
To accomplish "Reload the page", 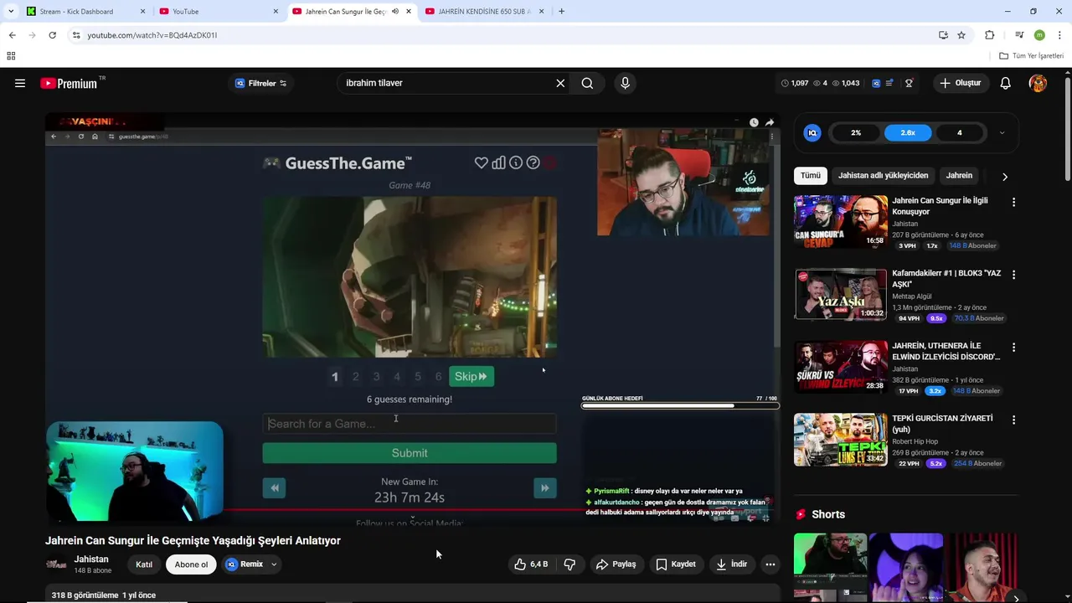I will (x=52, y=35).
